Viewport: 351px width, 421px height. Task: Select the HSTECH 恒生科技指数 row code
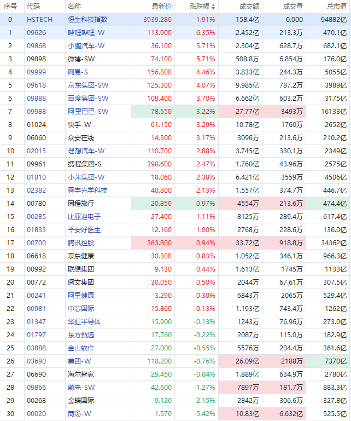point(40,20)
